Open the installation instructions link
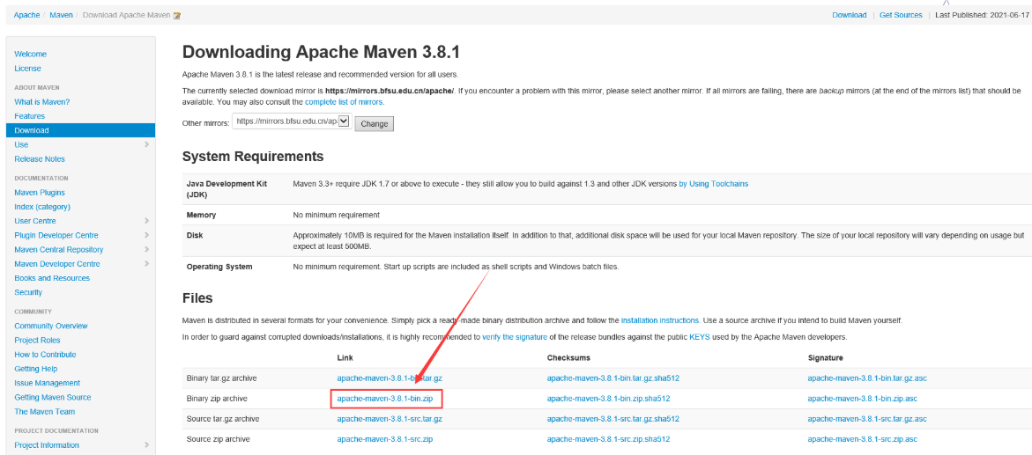 pyautogui.click(x=660, y=321)
